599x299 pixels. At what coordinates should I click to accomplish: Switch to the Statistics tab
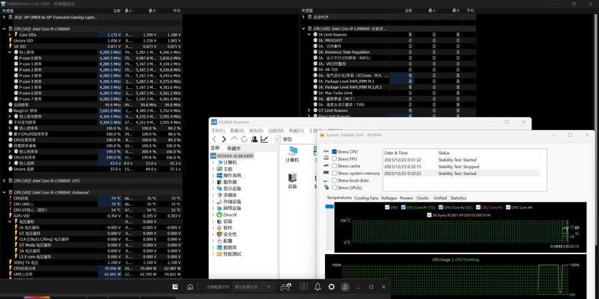click(x=458, y=198)
